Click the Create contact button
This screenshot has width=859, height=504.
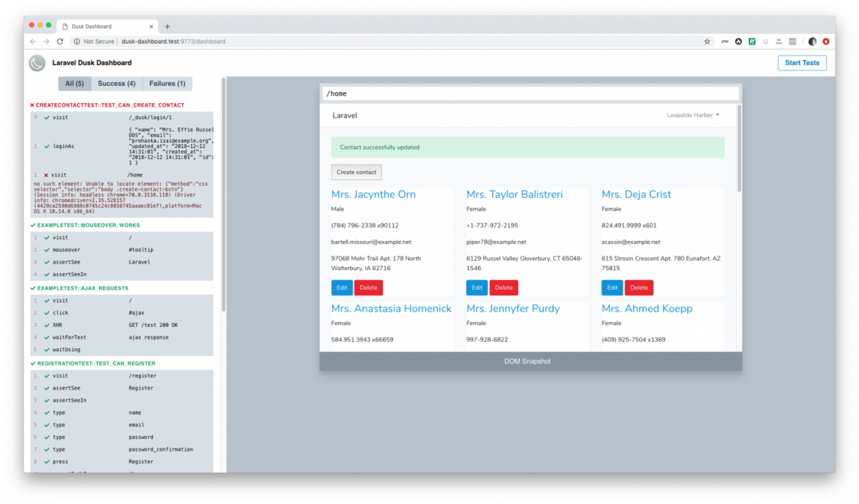356,172
